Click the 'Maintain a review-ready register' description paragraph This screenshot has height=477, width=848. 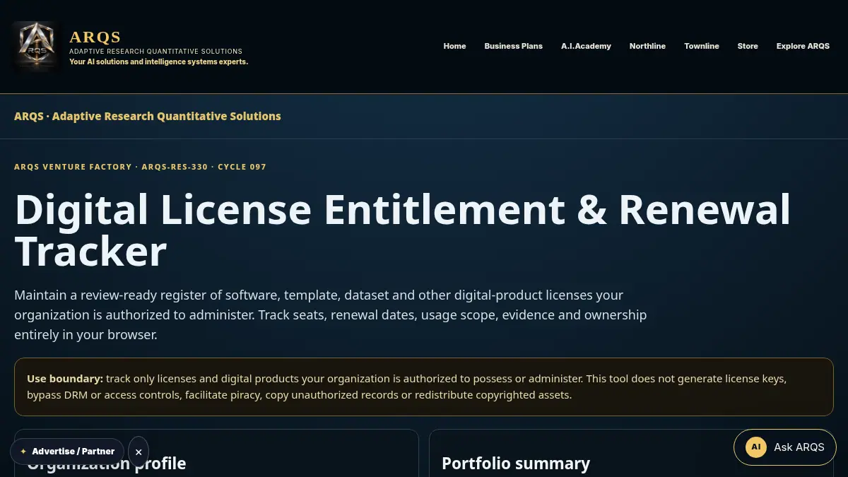[331, 314]
